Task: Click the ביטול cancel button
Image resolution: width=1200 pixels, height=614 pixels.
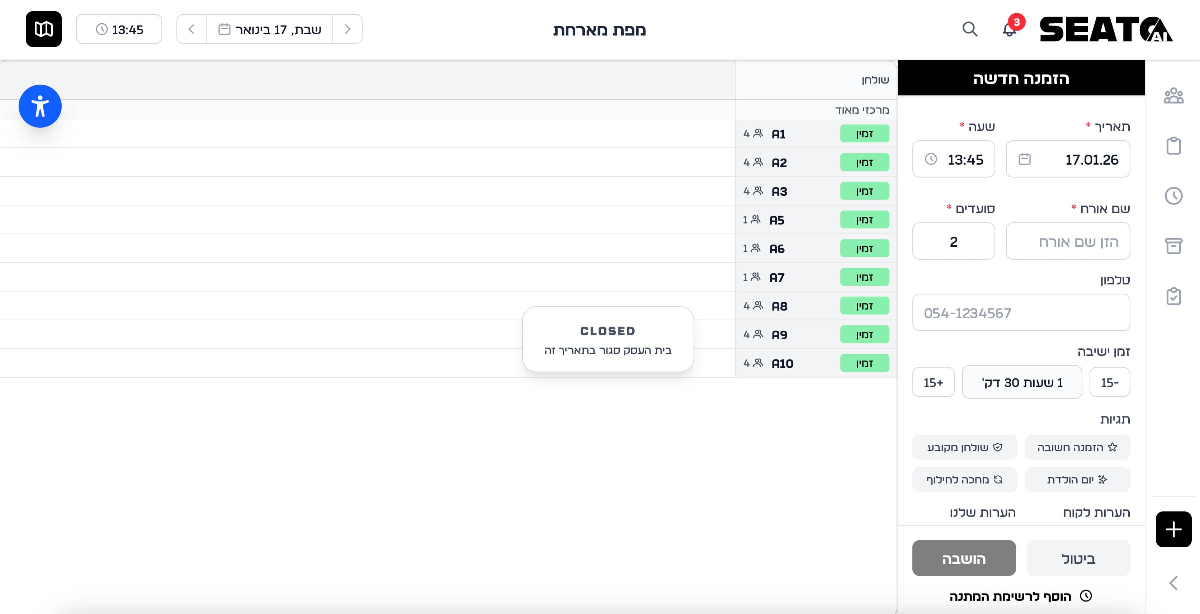Action: click(1078, 558)
